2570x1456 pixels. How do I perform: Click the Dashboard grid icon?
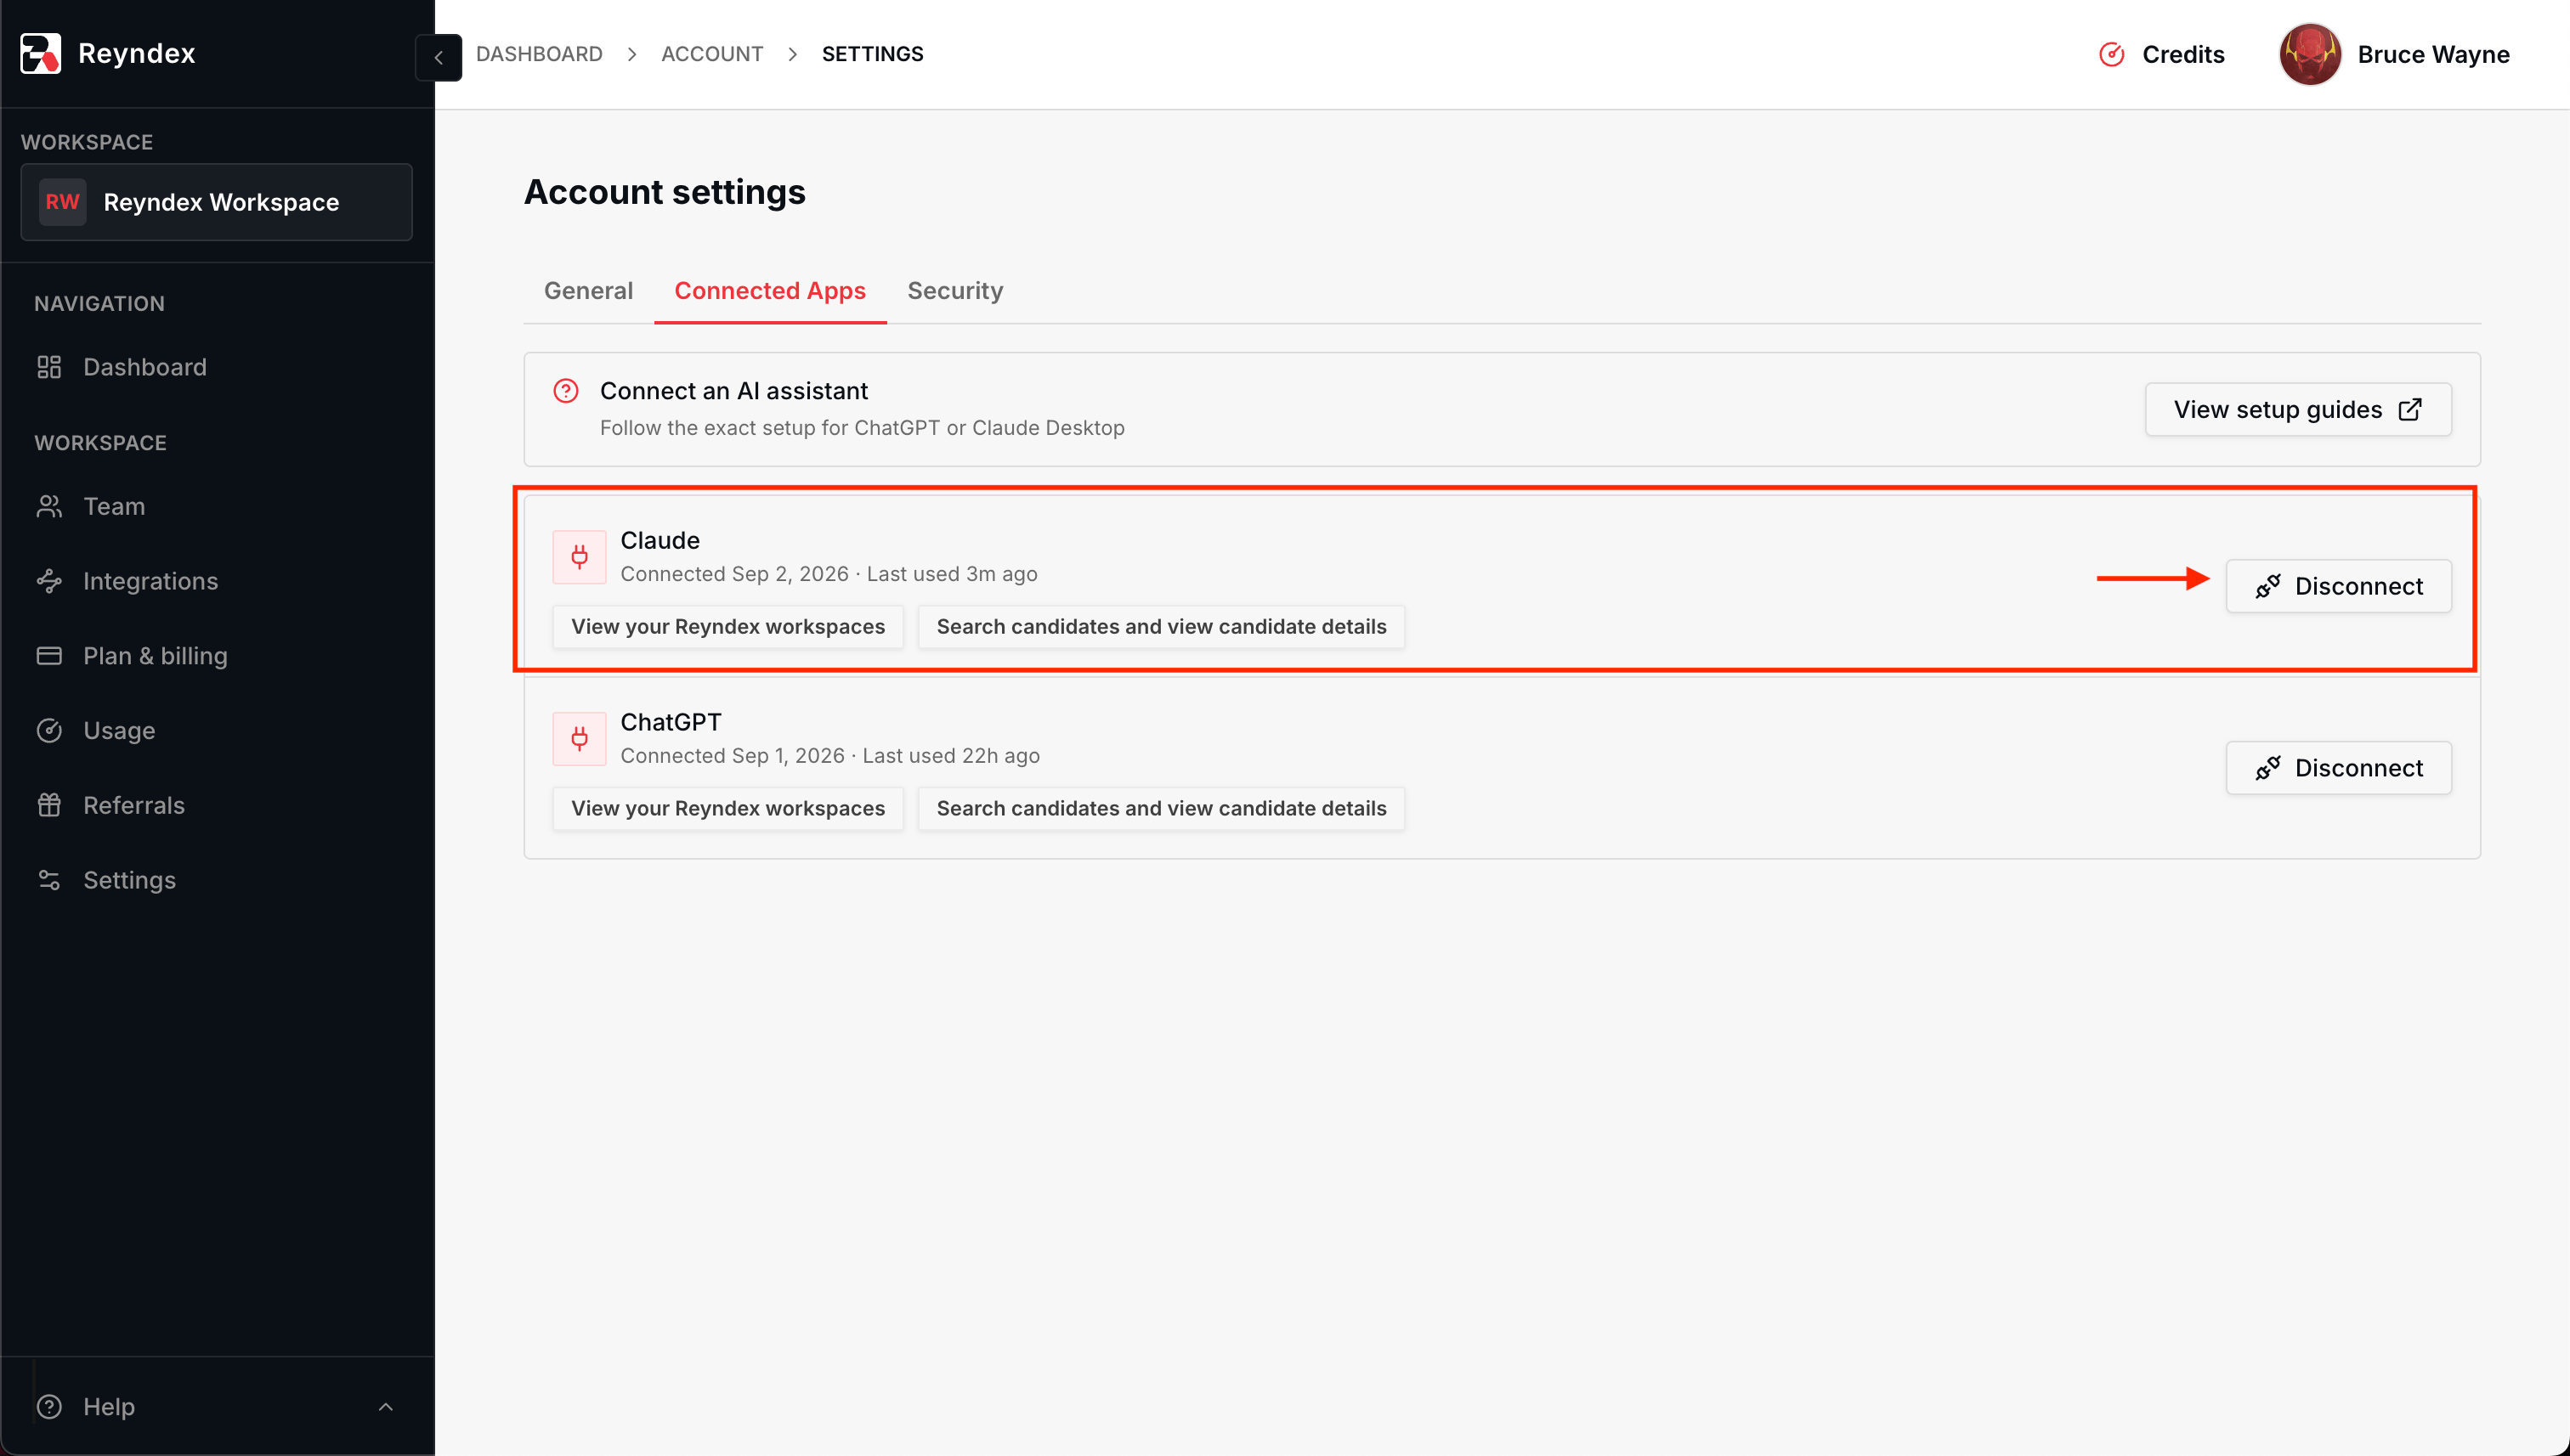49,367
